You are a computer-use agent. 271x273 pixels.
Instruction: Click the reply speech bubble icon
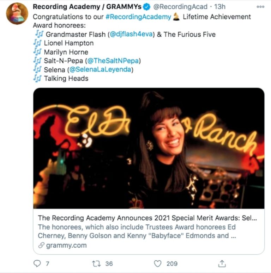click(x=37, y=263)
